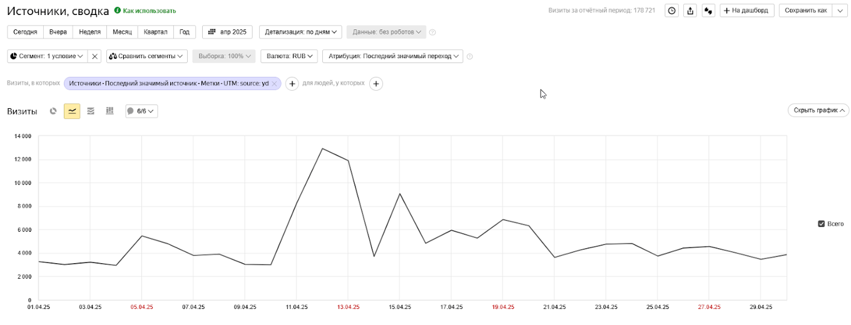Switch to the stacked area chart view
The width and height of the screenshot is (851, 325).
(x=91, y=111)
